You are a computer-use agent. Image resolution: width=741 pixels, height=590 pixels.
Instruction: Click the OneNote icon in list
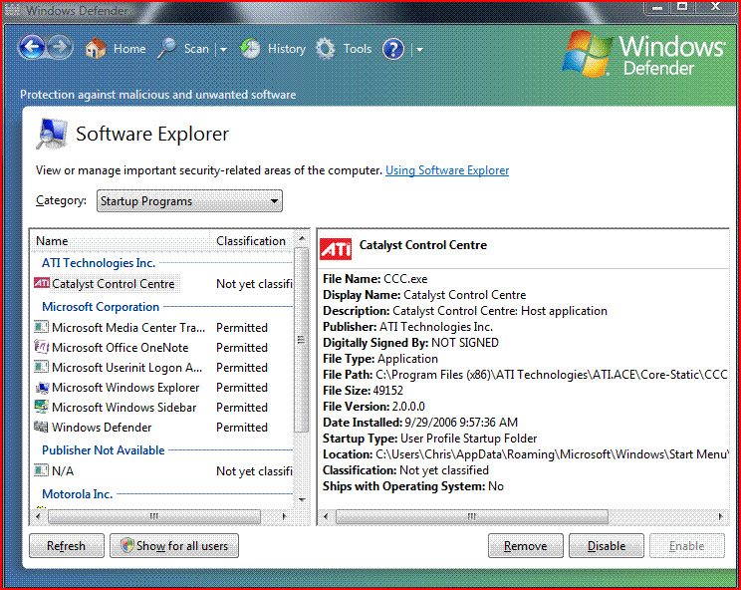[x=42, y=347]
